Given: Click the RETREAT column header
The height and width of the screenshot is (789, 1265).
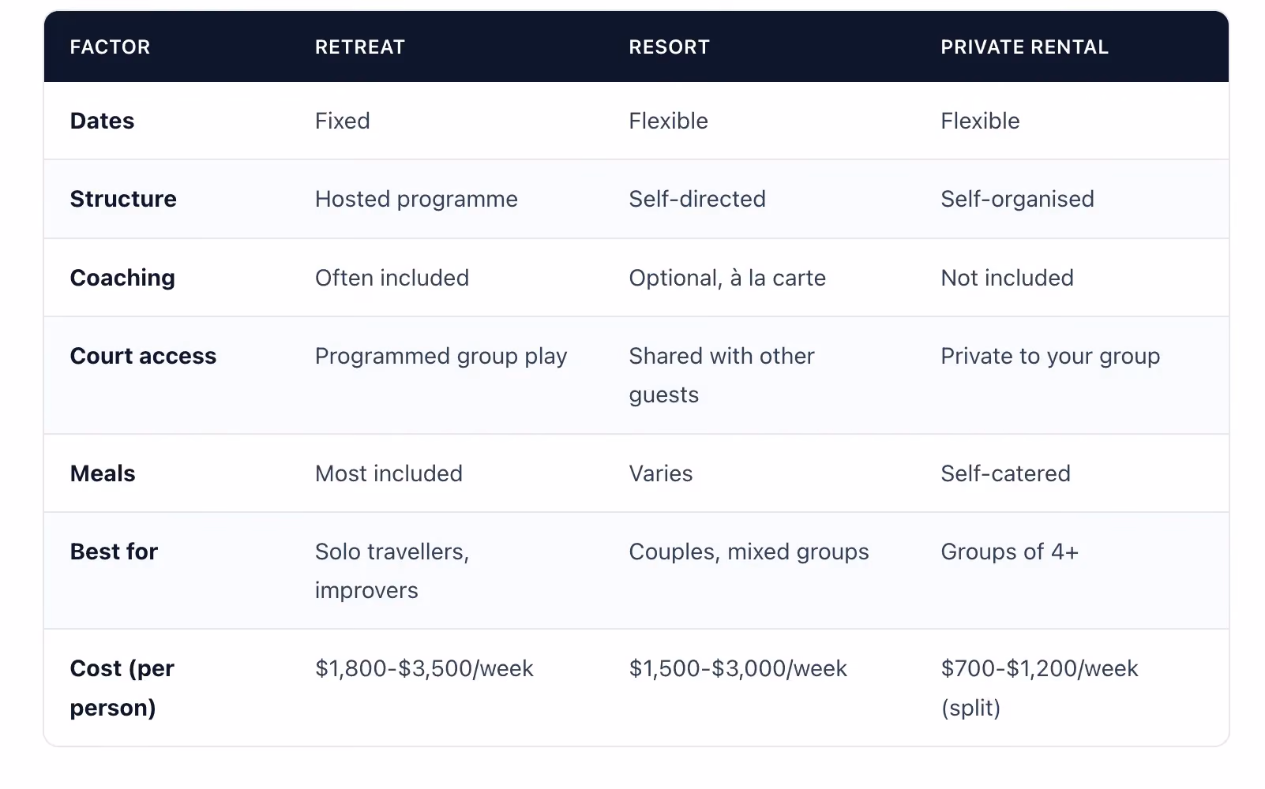Looking at the screenshot, I should [x=359, y=47].
